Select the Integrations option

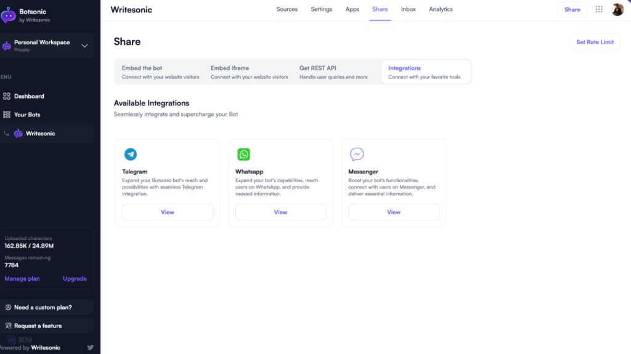tap(426, 72)
